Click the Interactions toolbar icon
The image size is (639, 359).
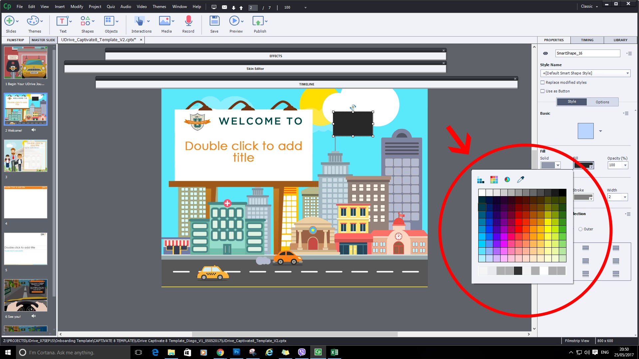pos(139,22)
